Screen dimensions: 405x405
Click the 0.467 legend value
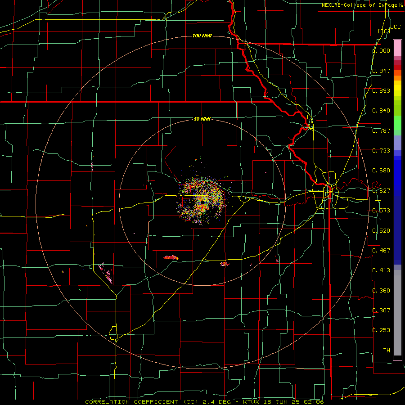pyautogui.click(x=381, y=250)
